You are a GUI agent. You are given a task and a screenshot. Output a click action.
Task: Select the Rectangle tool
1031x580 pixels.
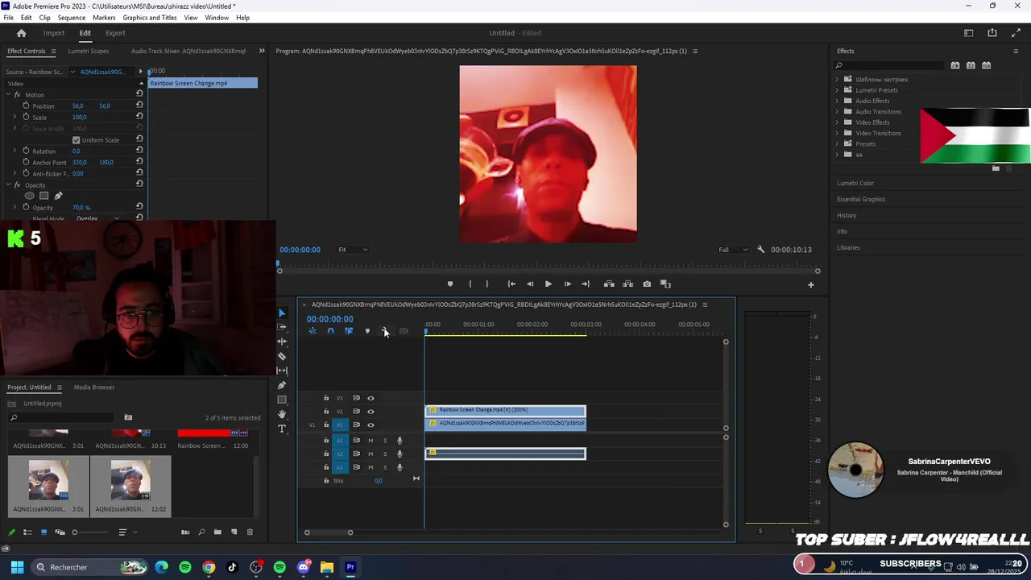(x=282, y=400)
